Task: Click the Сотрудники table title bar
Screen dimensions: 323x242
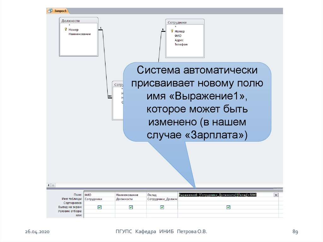Action: tap(185, 22)
